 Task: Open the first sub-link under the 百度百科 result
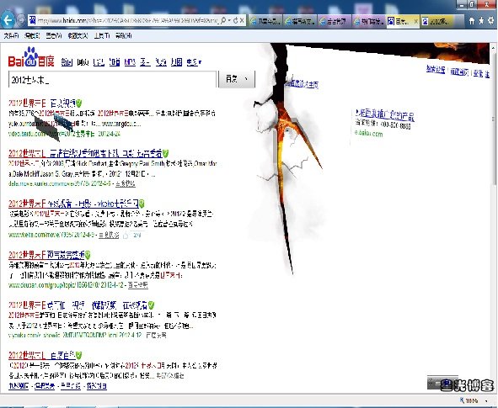click(19, 386)
